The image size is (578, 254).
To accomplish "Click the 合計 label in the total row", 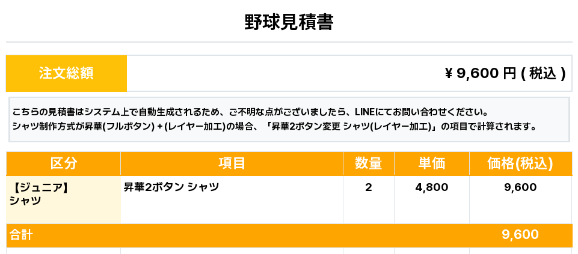I will click(21, 235).
